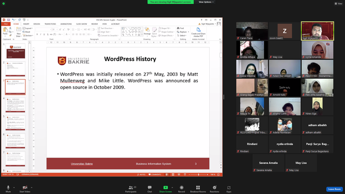Start Video in Zoom toolbar

point(25,189)
